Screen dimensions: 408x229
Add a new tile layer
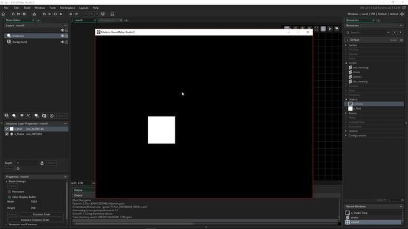point(22,116)
